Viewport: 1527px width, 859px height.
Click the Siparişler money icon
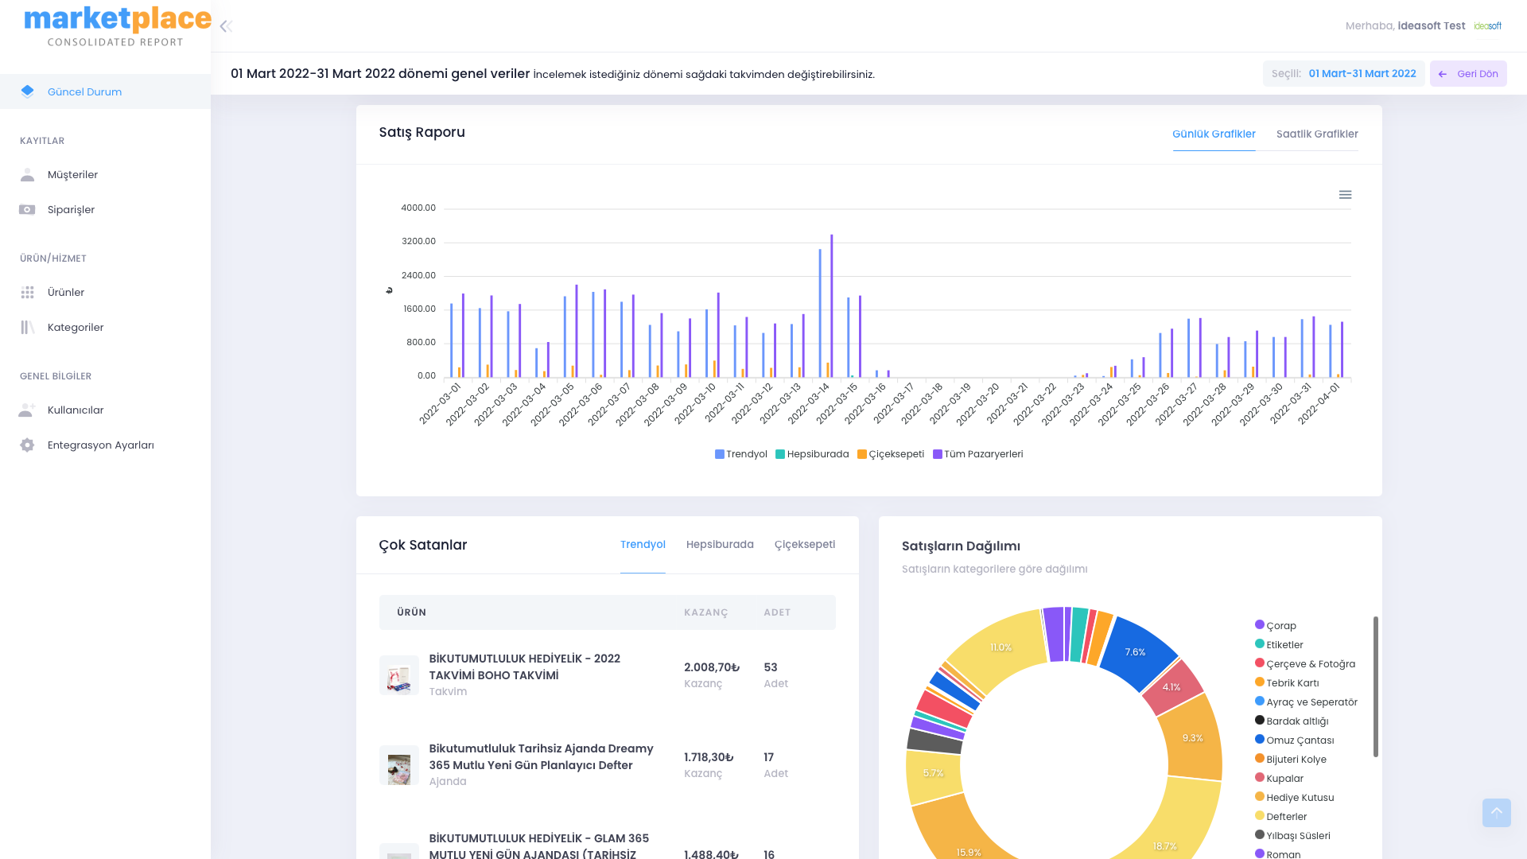[27, 209]
